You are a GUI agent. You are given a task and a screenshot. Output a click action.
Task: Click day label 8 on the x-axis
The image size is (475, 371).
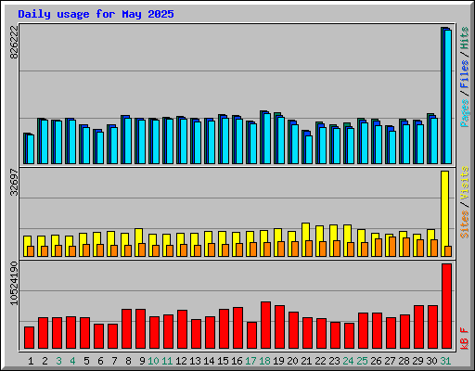click(128, 361)
